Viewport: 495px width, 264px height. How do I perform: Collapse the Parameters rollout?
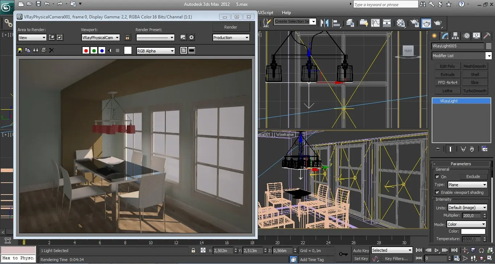461,164
